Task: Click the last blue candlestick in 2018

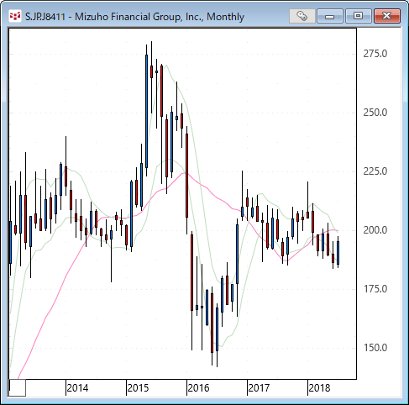Action: coord(338,253)
